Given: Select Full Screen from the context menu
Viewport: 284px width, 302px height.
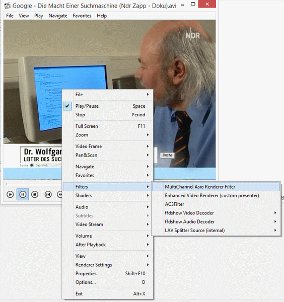Looking at the screenshot, I should (x=108, y=126).
